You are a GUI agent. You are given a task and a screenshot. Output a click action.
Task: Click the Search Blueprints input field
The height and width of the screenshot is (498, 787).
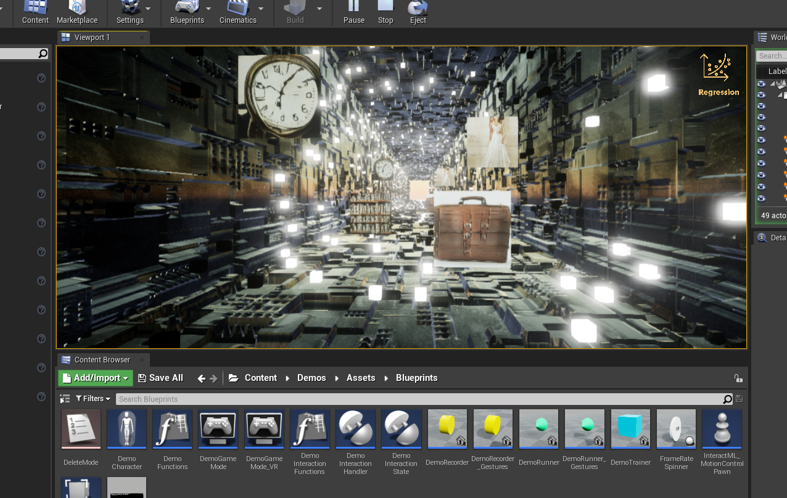(419, 399)
